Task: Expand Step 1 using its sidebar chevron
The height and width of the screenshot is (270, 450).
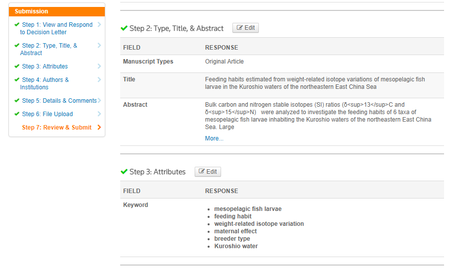Action: pos(99,24)
